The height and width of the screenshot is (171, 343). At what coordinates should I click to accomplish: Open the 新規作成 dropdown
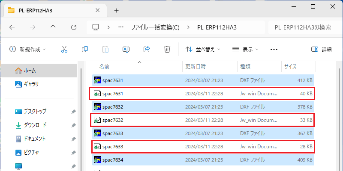pyautogui.click(x=27, y=49)
